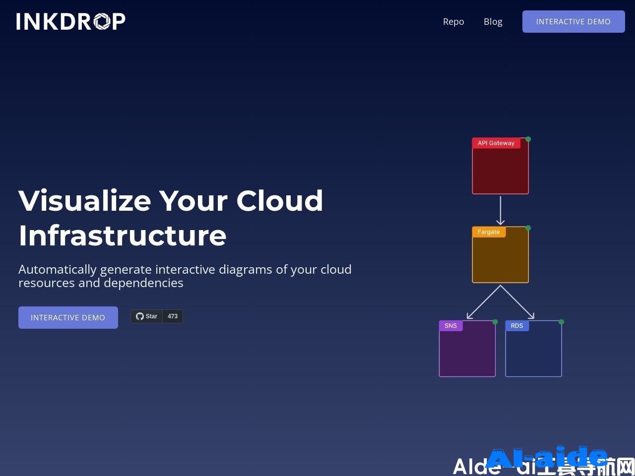Select the Fargate diagram node
Image resolution: width=635 pixels, height=476 pixels.
point(500,255)
